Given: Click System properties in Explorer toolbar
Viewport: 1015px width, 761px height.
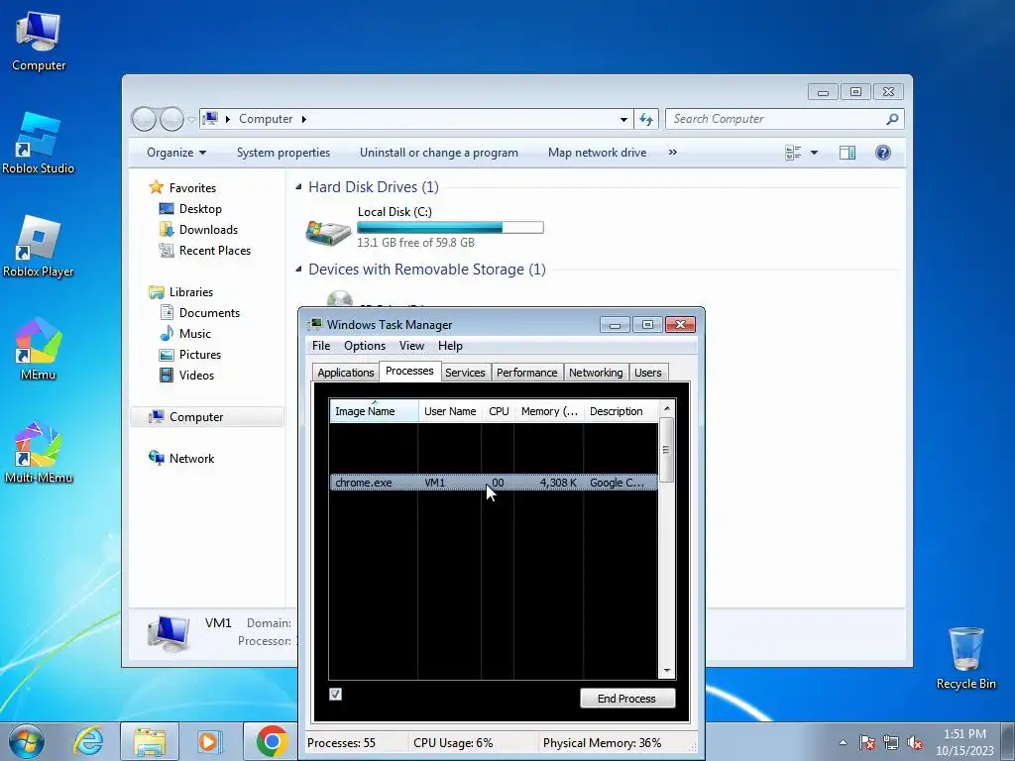Looking at the screenshot, I should 283,153.
